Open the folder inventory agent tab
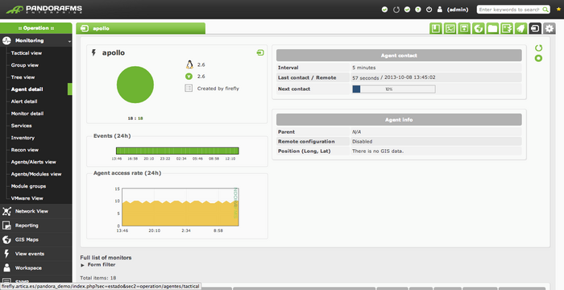Image resolution: width=564 pixels, height=290 pixels. 492,28
